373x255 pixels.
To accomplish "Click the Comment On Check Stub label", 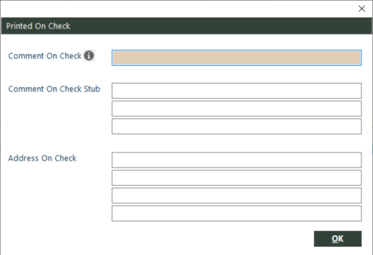I will [54, 89].
